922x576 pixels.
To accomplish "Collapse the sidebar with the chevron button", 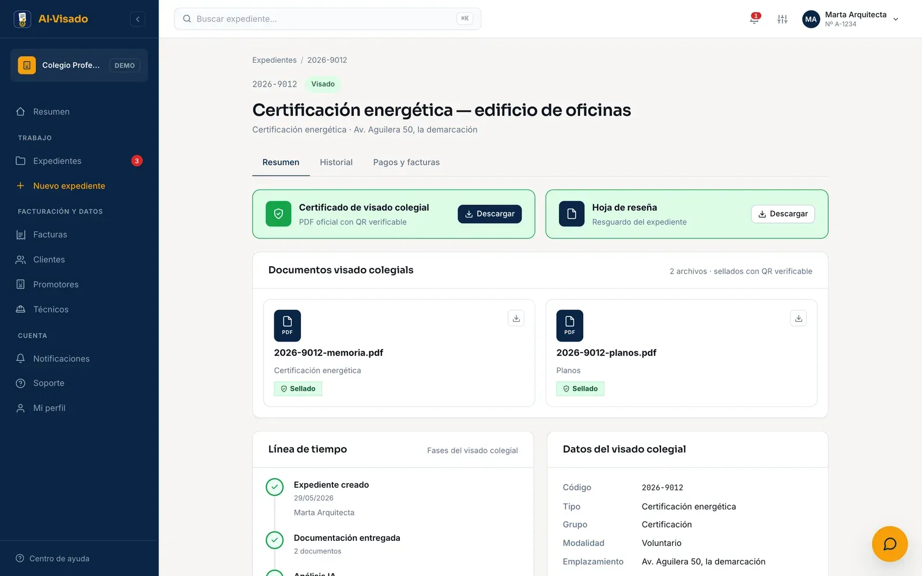I will [138, 19].
